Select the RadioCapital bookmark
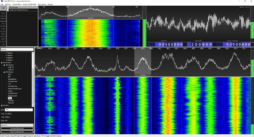The image size is (254, 137). [x=13, y=96]
